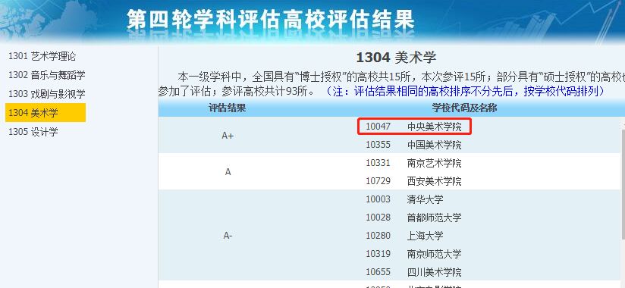This screenshot has width=625, height=288.
Task: Open 1303 戏剧与影视学 results
Action: pyautogui.click(x=46, y=94)
